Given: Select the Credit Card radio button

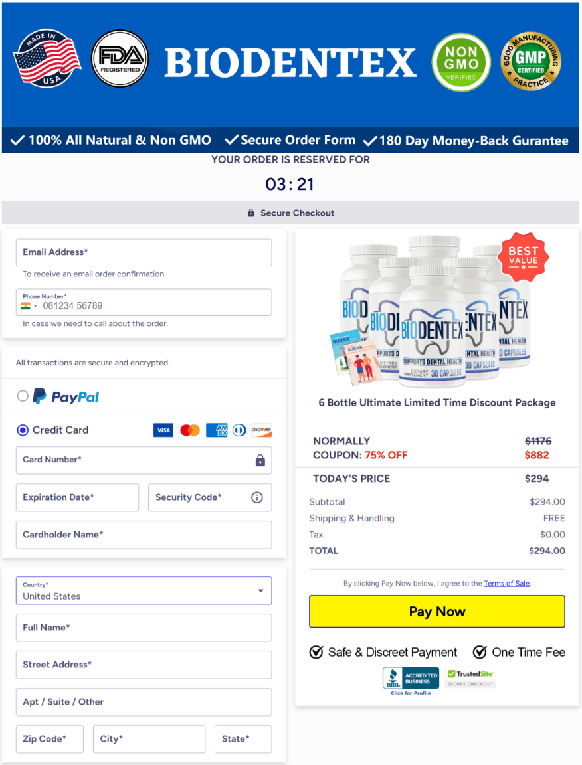Looking at the screenshot, I should coord(23,430).
